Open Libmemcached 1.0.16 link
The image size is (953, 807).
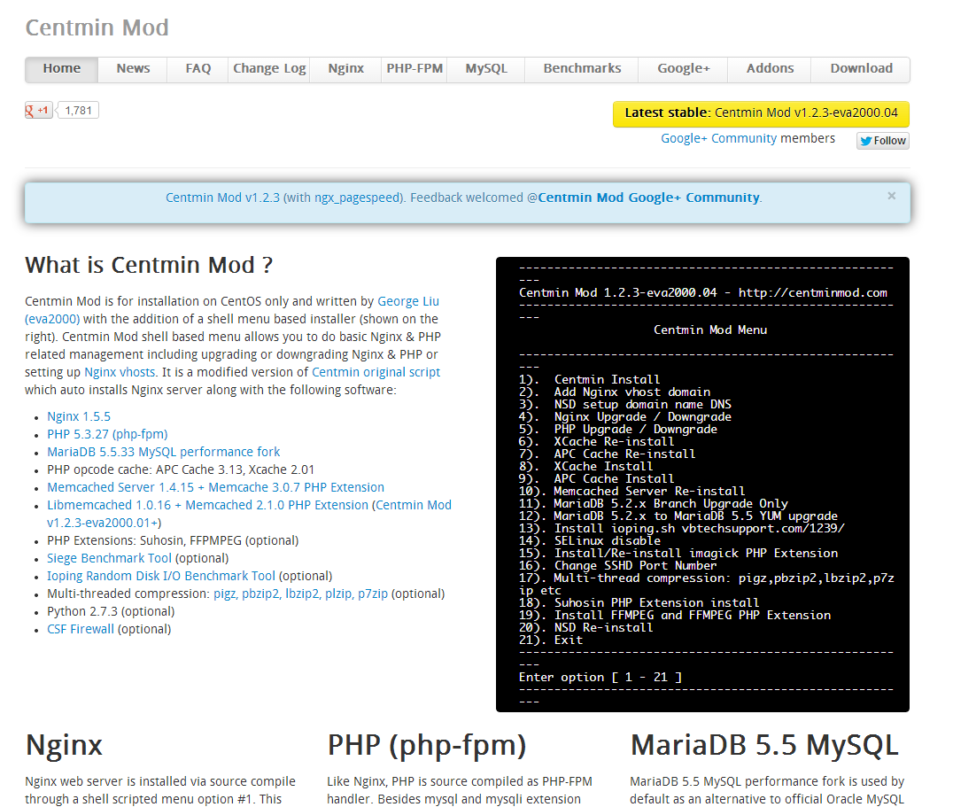208,505
